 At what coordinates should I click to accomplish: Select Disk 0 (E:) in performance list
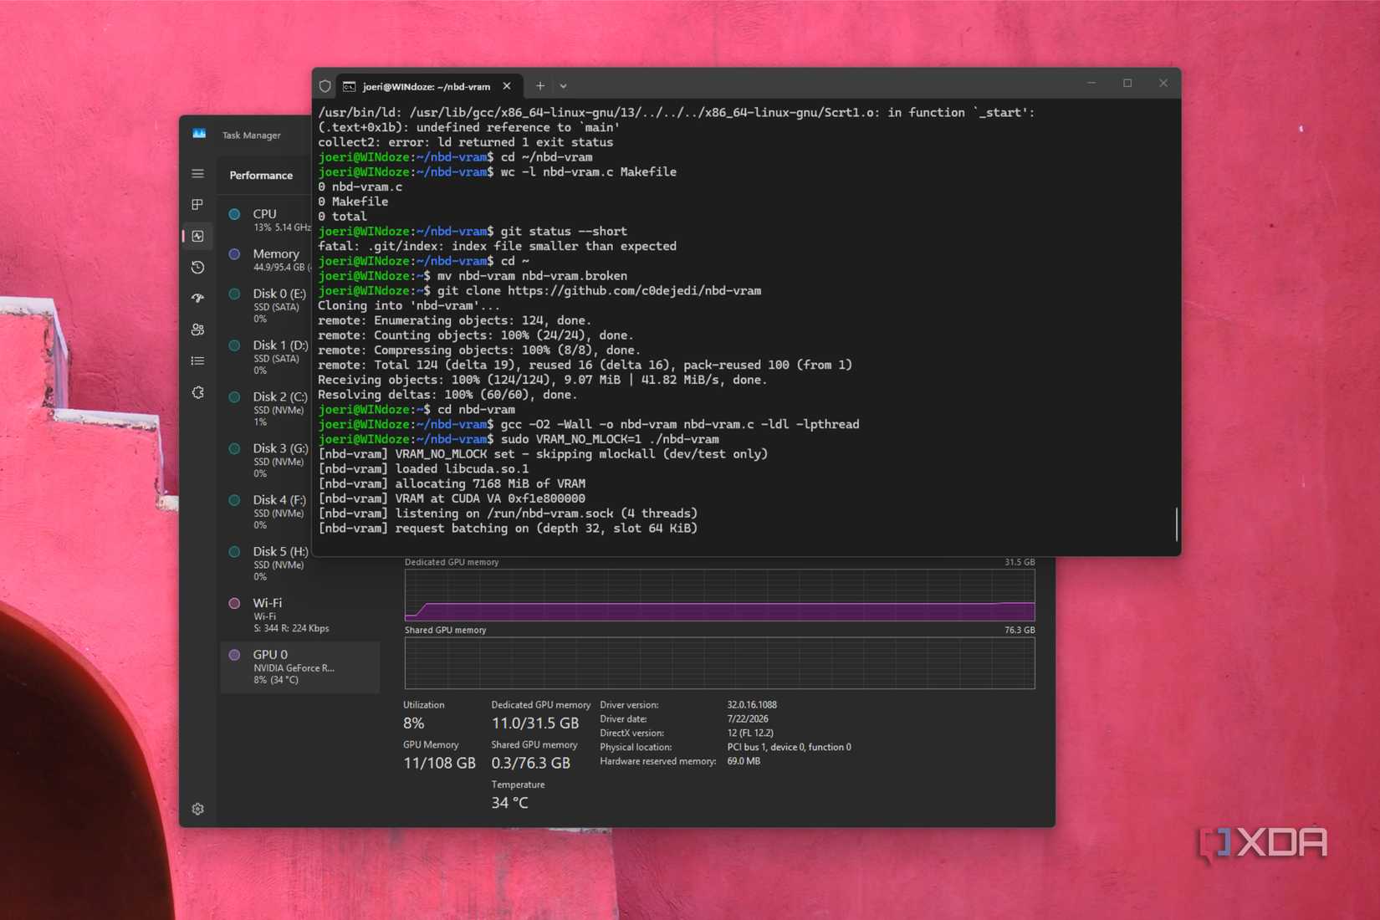point(266,306)
